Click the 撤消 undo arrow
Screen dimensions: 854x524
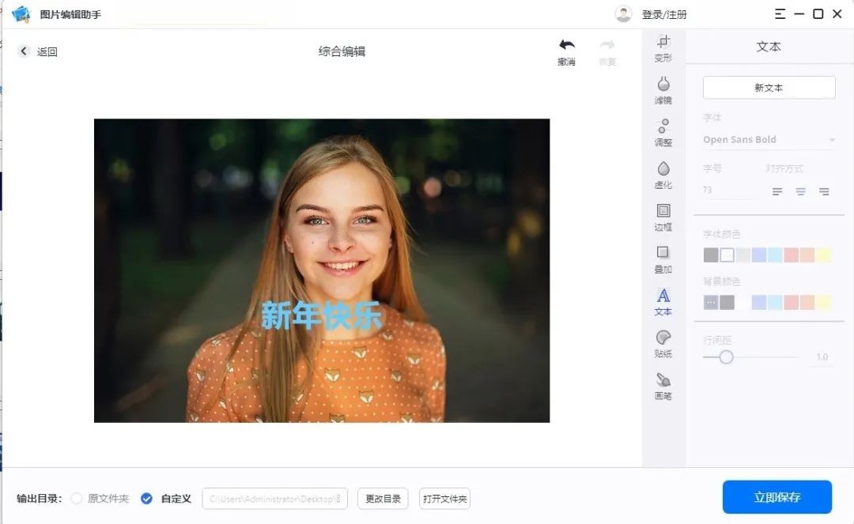click(x=566, y=51)
